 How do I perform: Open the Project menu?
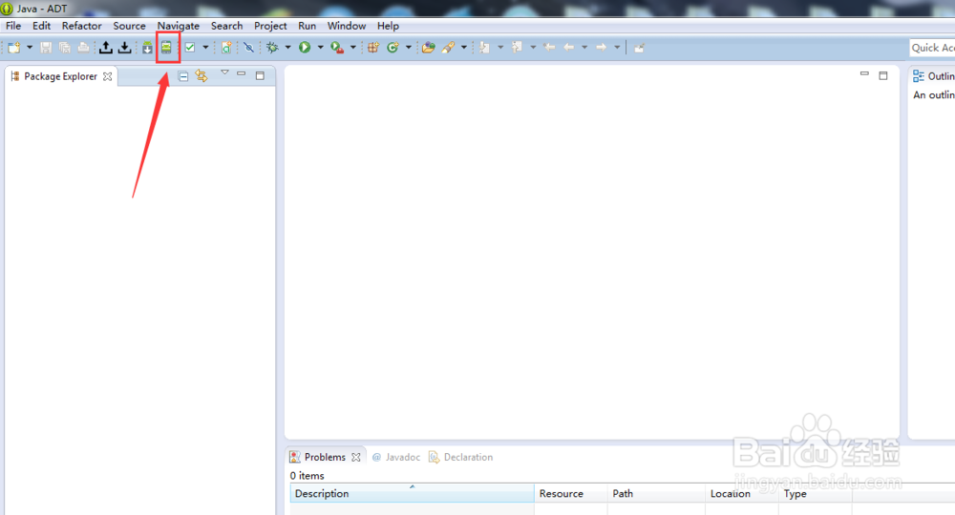point(270,26)
